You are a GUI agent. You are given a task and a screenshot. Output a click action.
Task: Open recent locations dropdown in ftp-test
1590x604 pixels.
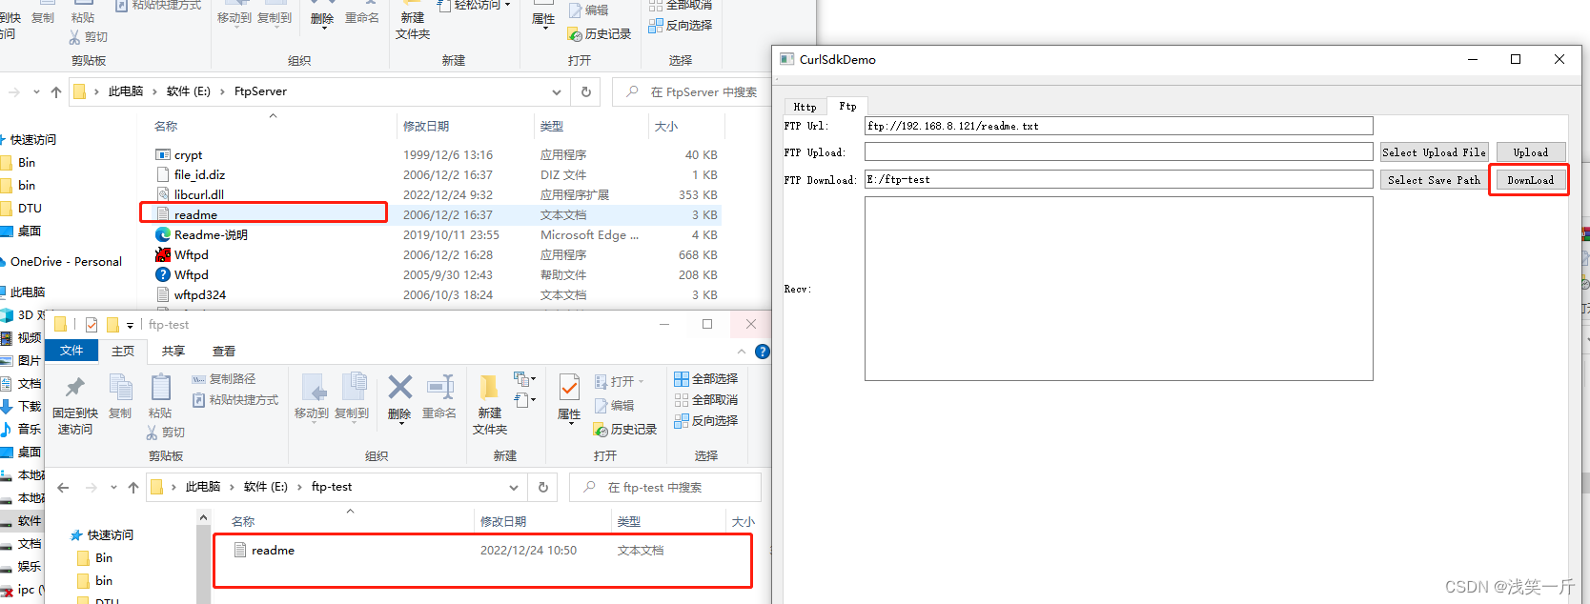tap(113, 487)
